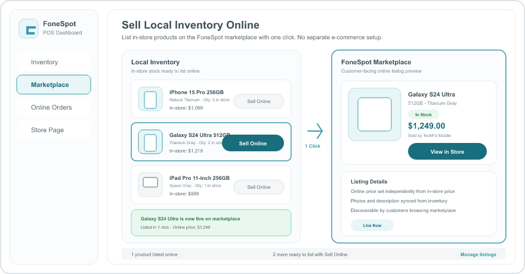Open Galaxy S24 Ultra marketplace listing image
525x274 pixels.
click(375, 114)
